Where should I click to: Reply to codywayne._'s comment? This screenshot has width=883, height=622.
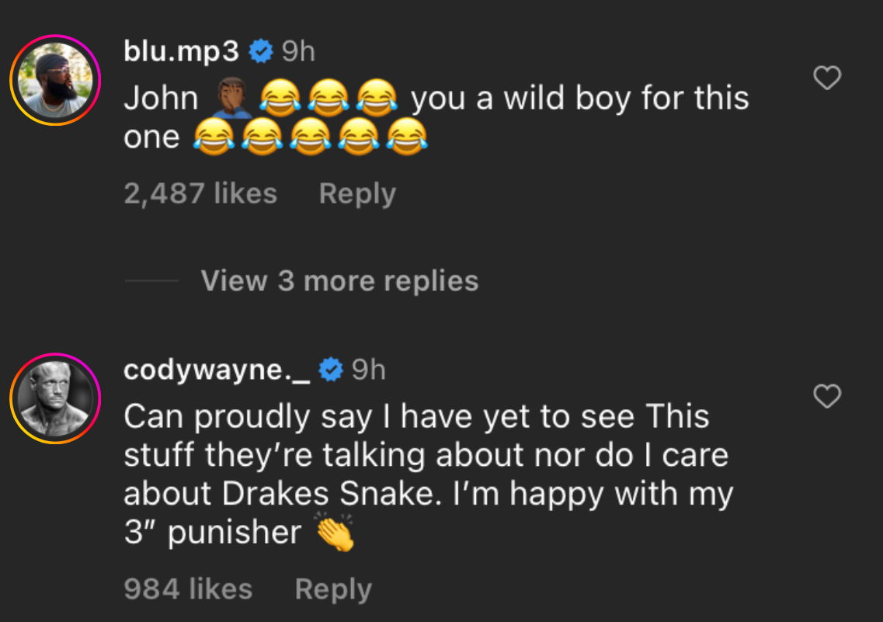333,589
